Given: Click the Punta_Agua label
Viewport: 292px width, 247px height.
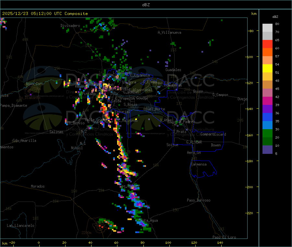Looking at the screenshot, I should click(x=149, y=220).
